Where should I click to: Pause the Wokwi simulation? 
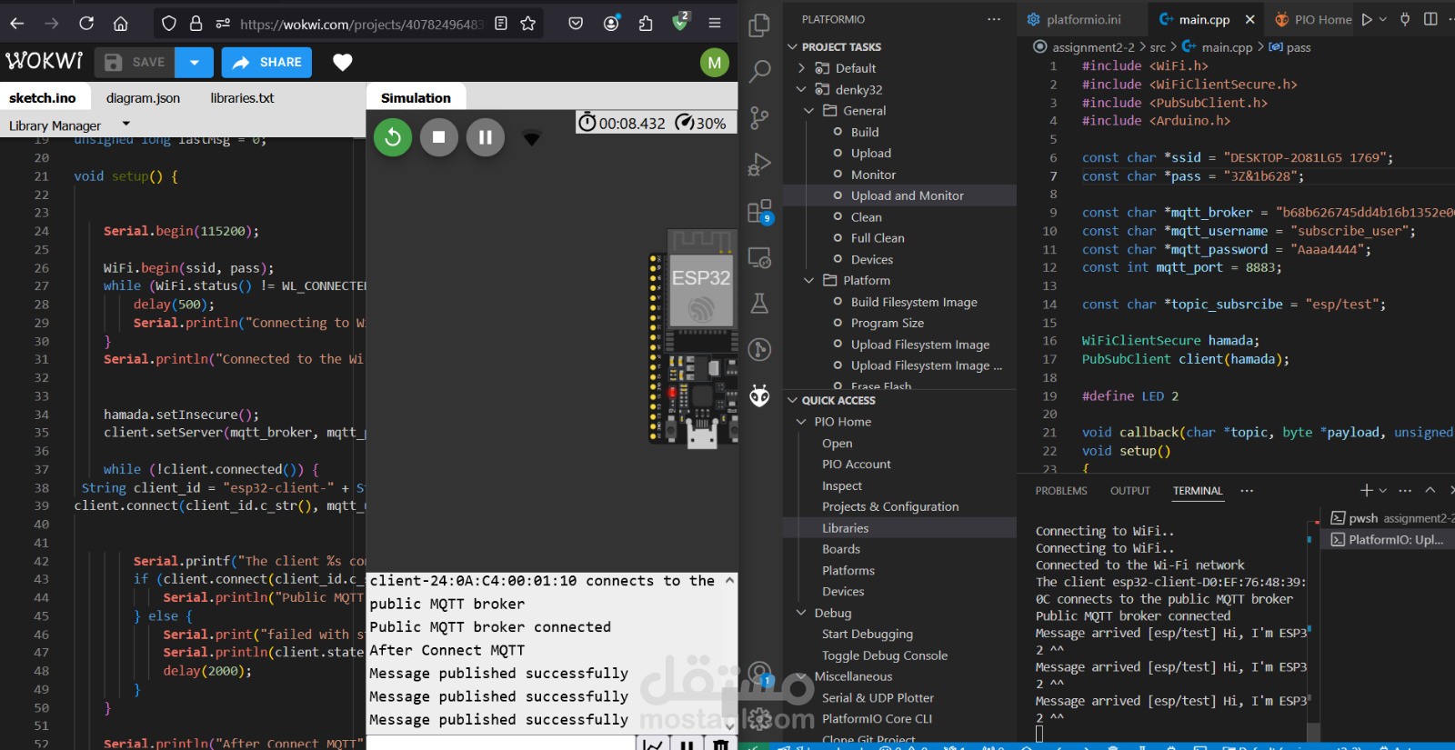click(x=486, y=137)
